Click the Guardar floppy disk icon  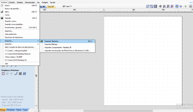[2, 18]
